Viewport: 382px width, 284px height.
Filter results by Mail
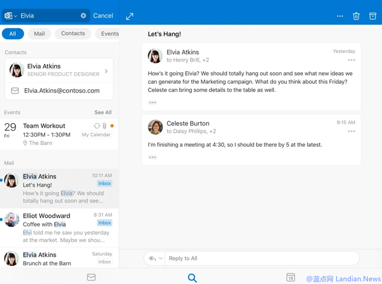click(39, 34)
